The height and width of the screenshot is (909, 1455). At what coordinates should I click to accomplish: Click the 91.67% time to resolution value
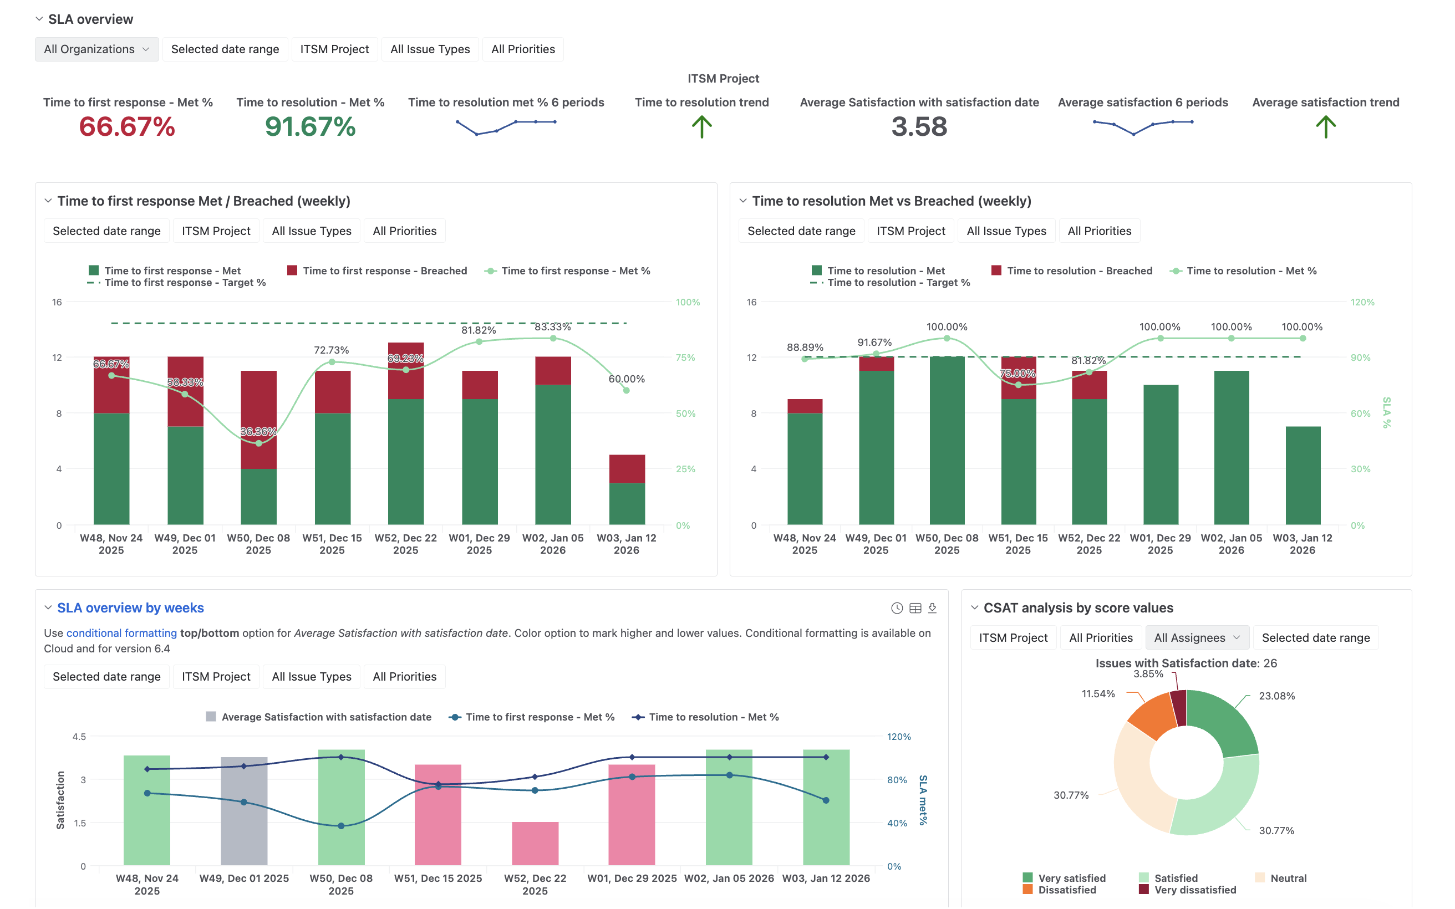point(310,127)
